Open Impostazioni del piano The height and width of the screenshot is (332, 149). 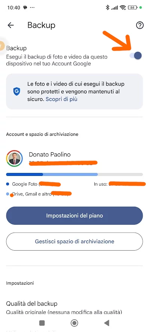click(x=74, y=216)
